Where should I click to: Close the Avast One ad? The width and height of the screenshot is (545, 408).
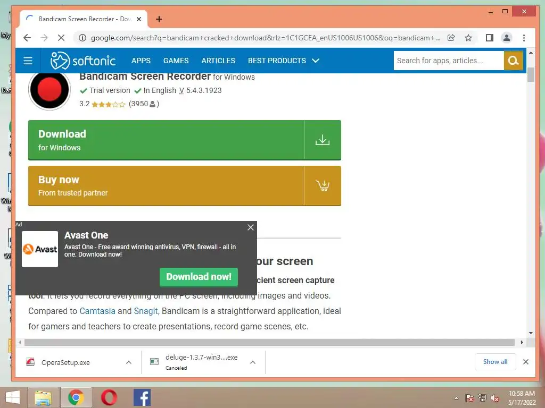(251, 227)
